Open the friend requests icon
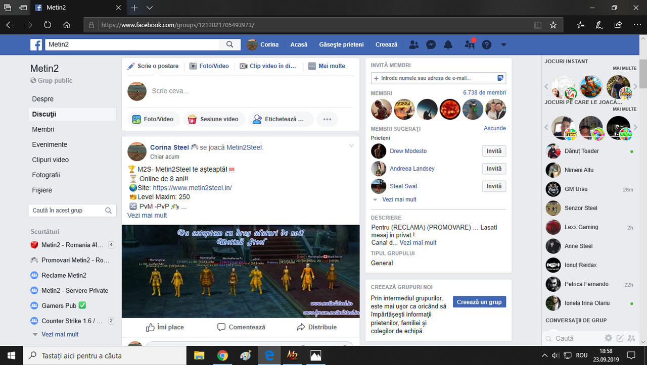Viewport: 647px width, 365px height. [x=414, y=44]
